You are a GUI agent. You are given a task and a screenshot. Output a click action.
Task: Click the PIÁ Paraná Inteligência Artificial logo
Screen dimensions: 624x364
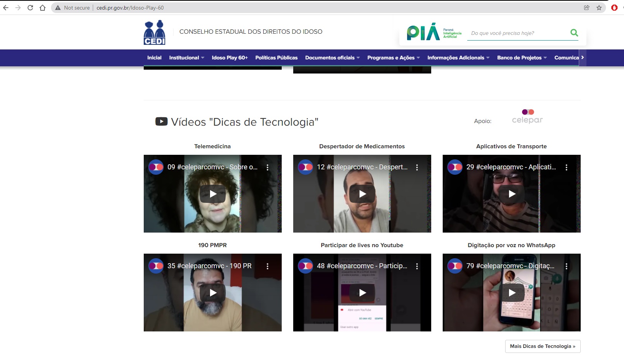pyautogui.click(x=434, y=32)
